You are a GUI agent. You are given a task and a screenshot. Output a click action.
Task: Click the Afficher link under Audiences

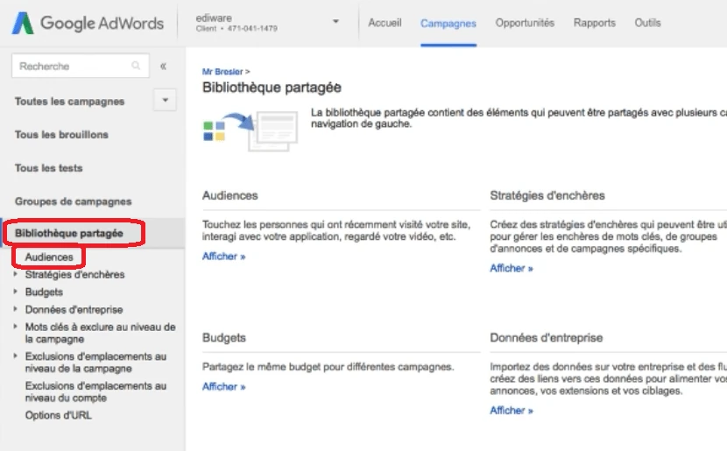pyautogui.click(x=223, y=257)
